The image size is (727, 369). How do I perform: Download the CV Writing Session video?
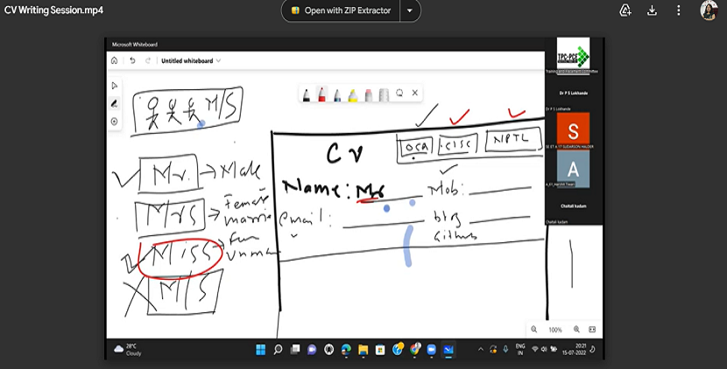click(652, 10)
